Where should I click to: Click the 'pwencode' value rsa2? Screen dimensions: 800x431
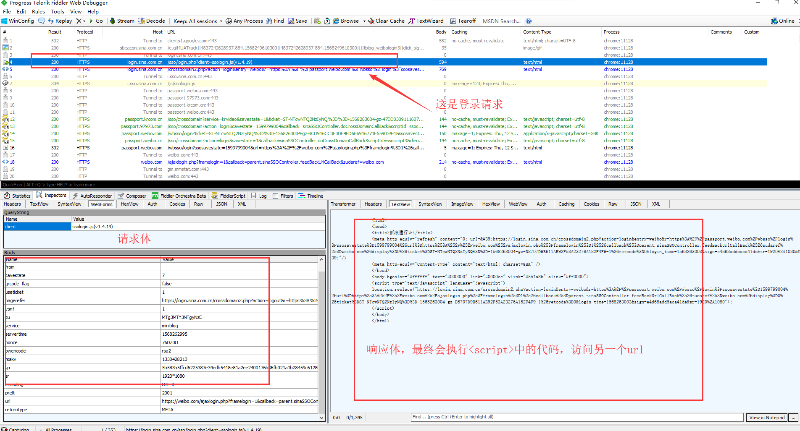click(239, 351)
